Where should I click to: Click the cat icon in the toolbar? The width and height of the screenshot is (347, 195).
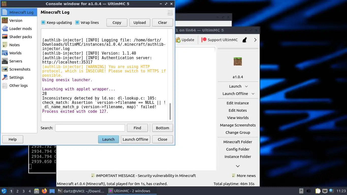pyautogui.click(x=245, y=40)
